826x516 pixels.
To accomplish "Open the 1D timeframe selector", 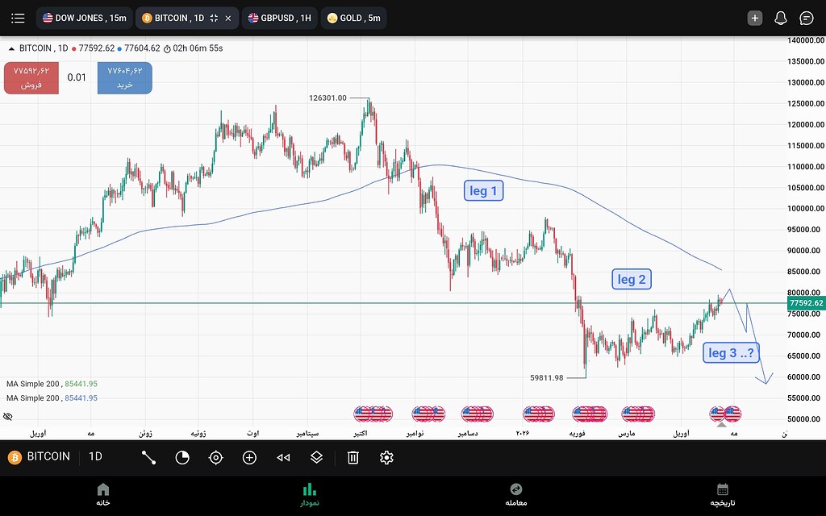I will point(95,456).
